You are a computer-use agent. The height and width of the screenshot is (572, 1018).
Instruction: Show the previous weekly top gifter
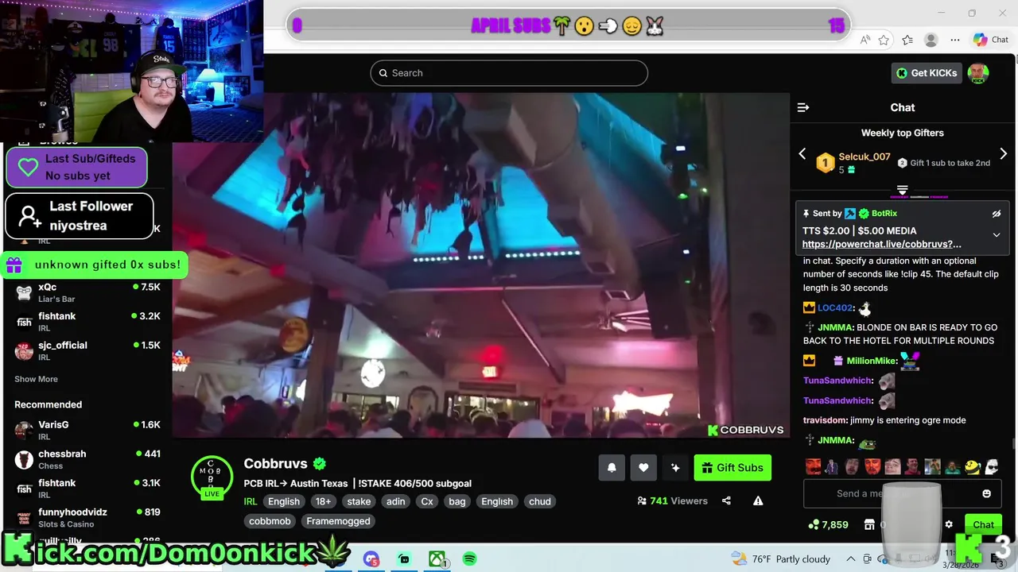point(802,154)
